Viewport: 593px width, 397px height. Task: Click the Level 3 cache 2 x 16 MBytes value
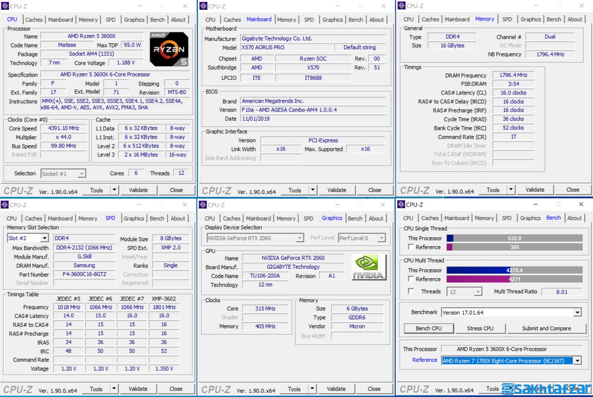coord(141,155)
